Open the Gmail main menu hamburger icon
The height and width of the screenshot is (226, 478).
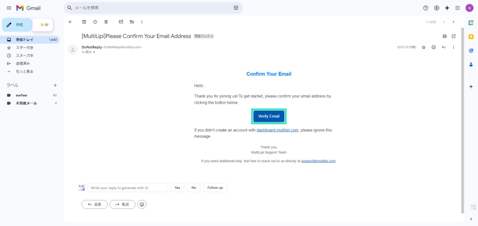point(9,8)
